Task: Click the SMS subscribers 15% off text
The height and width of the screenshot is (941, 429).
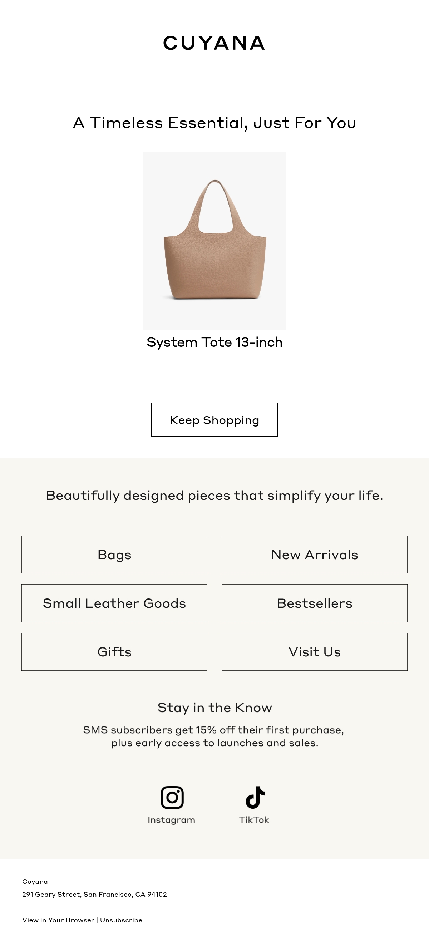Action: pyautogui.click(x=214, y=736)
